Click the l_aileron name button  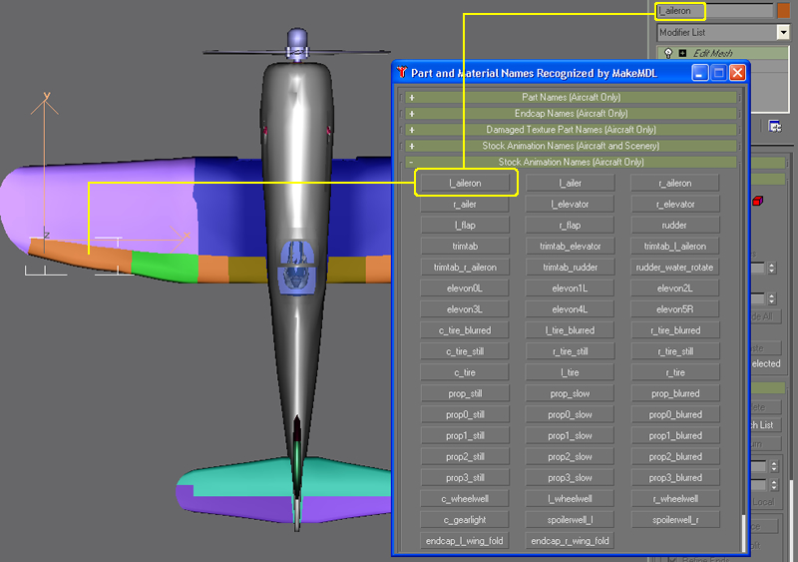[x=465, y=183]
